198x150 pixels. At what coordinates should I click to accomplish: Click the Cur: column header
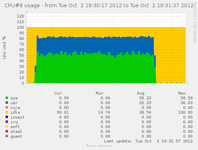59,93
